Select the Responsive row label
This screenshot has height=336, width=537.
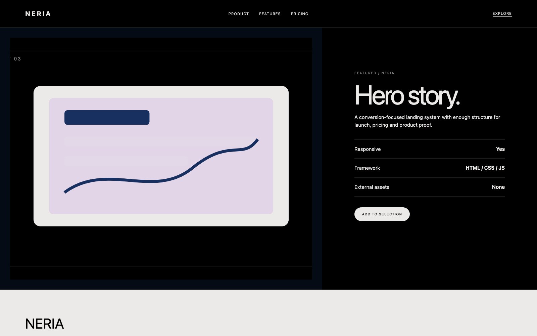click(368, 149)
